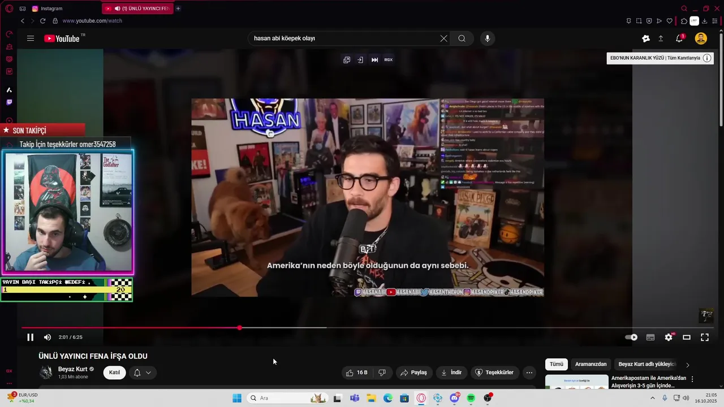Click the star-shaped icon beside the upload arrow
The height and width of the screenshot is (407, 724).
pyautogui.click(x=646, y=38)
